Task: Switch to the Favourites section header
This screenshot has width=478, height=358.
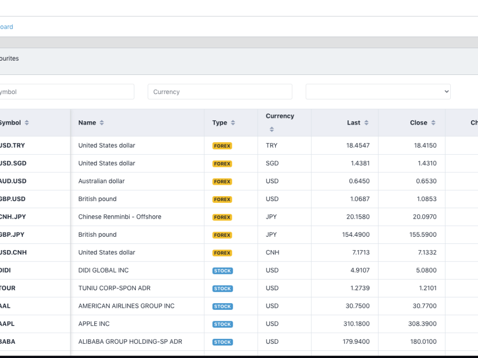Action: pyautogui.click(x=10, y=58)
